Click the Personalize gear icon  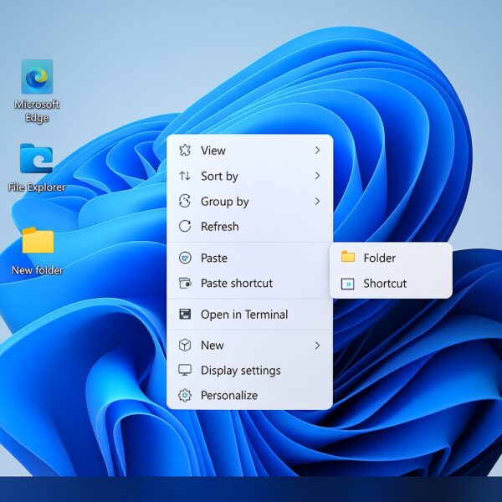tap(185, 395)
